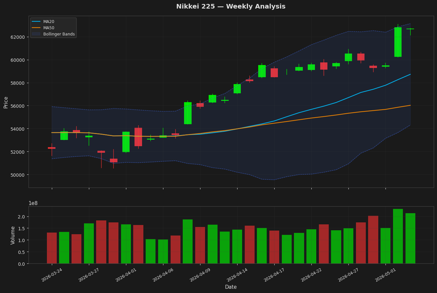This screenshot has height=293, width=437.
Task: Click the 2026-04-27 date label
Action: pyautogui.click(x=348, y=275)
